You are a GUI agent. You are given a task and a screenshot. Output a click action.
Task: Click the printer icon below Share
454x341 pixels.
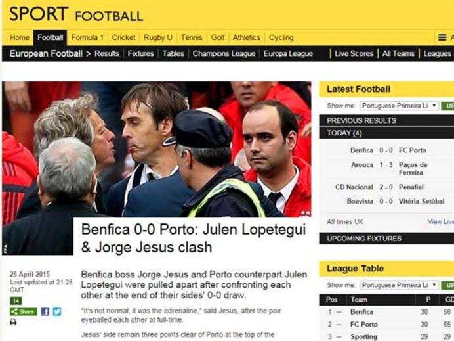[13, 322]
